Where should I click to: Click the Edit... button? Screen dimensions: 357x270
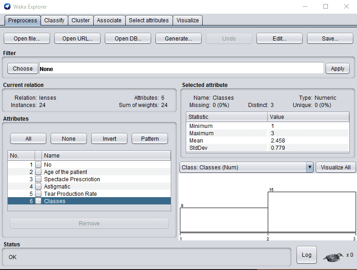click(280, 38)
